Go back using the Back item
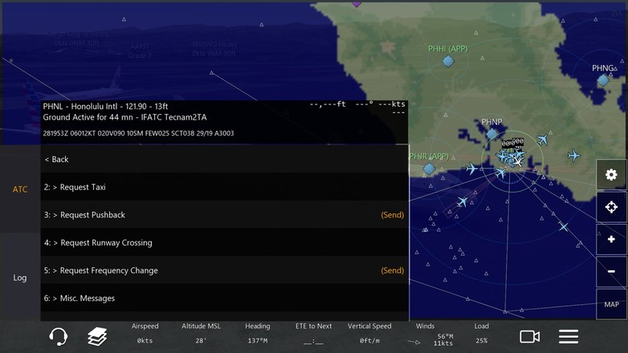 pos(224,159)
